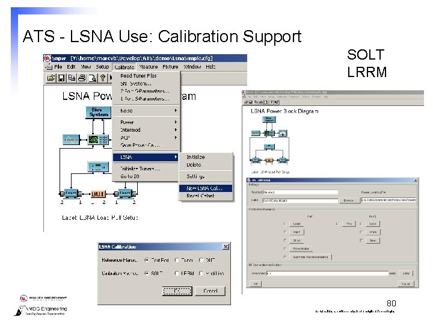Tick Power Meter checkbox
This screenshot has height=325, width=433.
click(x=285, y=249)
